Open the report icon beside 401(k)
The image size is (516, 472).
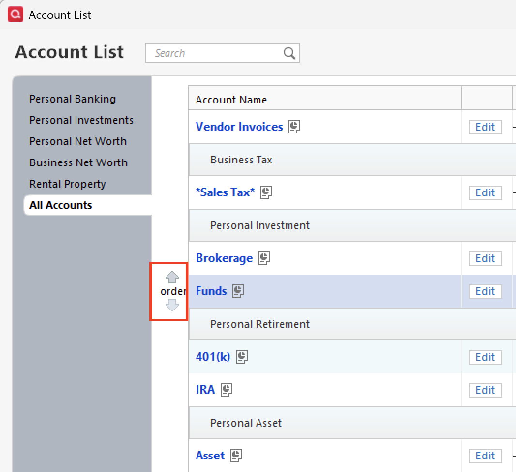click(242, 356)
